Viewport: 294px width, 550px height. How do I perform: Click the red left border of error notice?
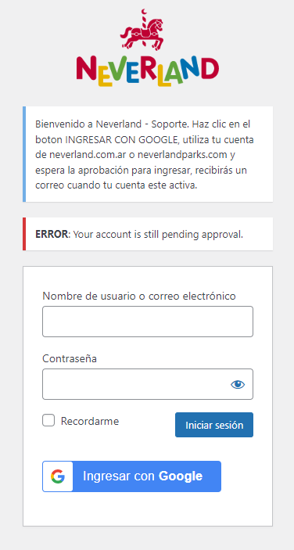(x=24, y=234)
